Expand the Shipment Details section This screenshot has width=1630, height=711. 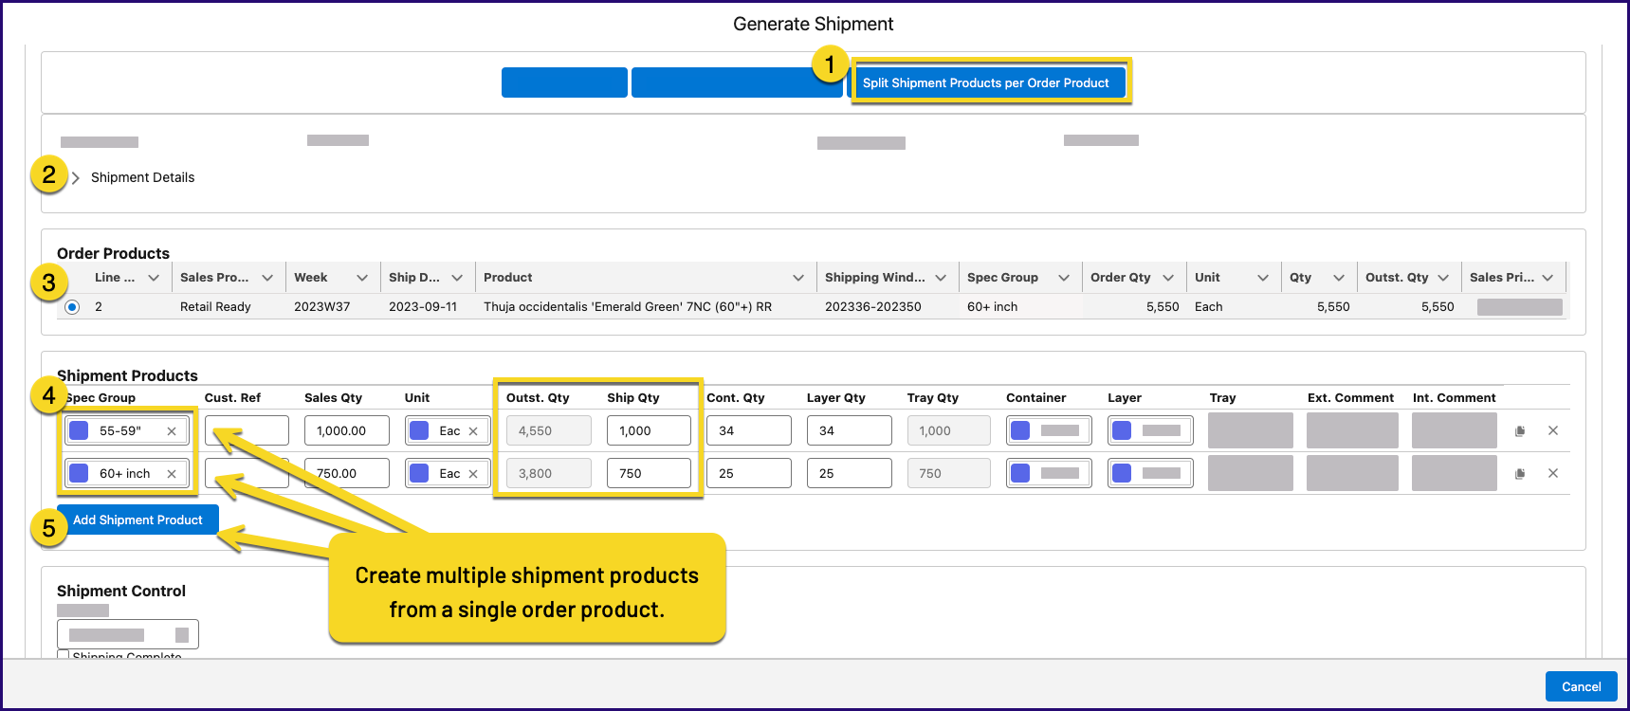click(x=76, y=178)
